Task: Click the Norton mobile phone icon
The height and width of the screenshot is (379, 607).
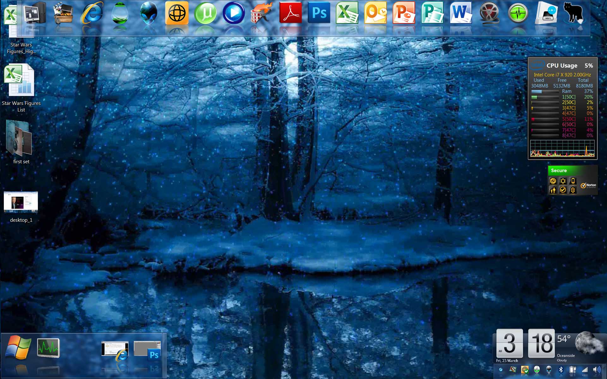Action: 573,181
